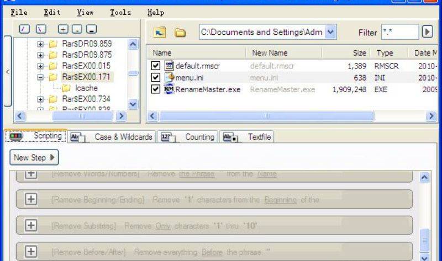Click scroll-left arrow of the folder tree
The height and width of the screenshot is (261, 442).
coord(20,116)
